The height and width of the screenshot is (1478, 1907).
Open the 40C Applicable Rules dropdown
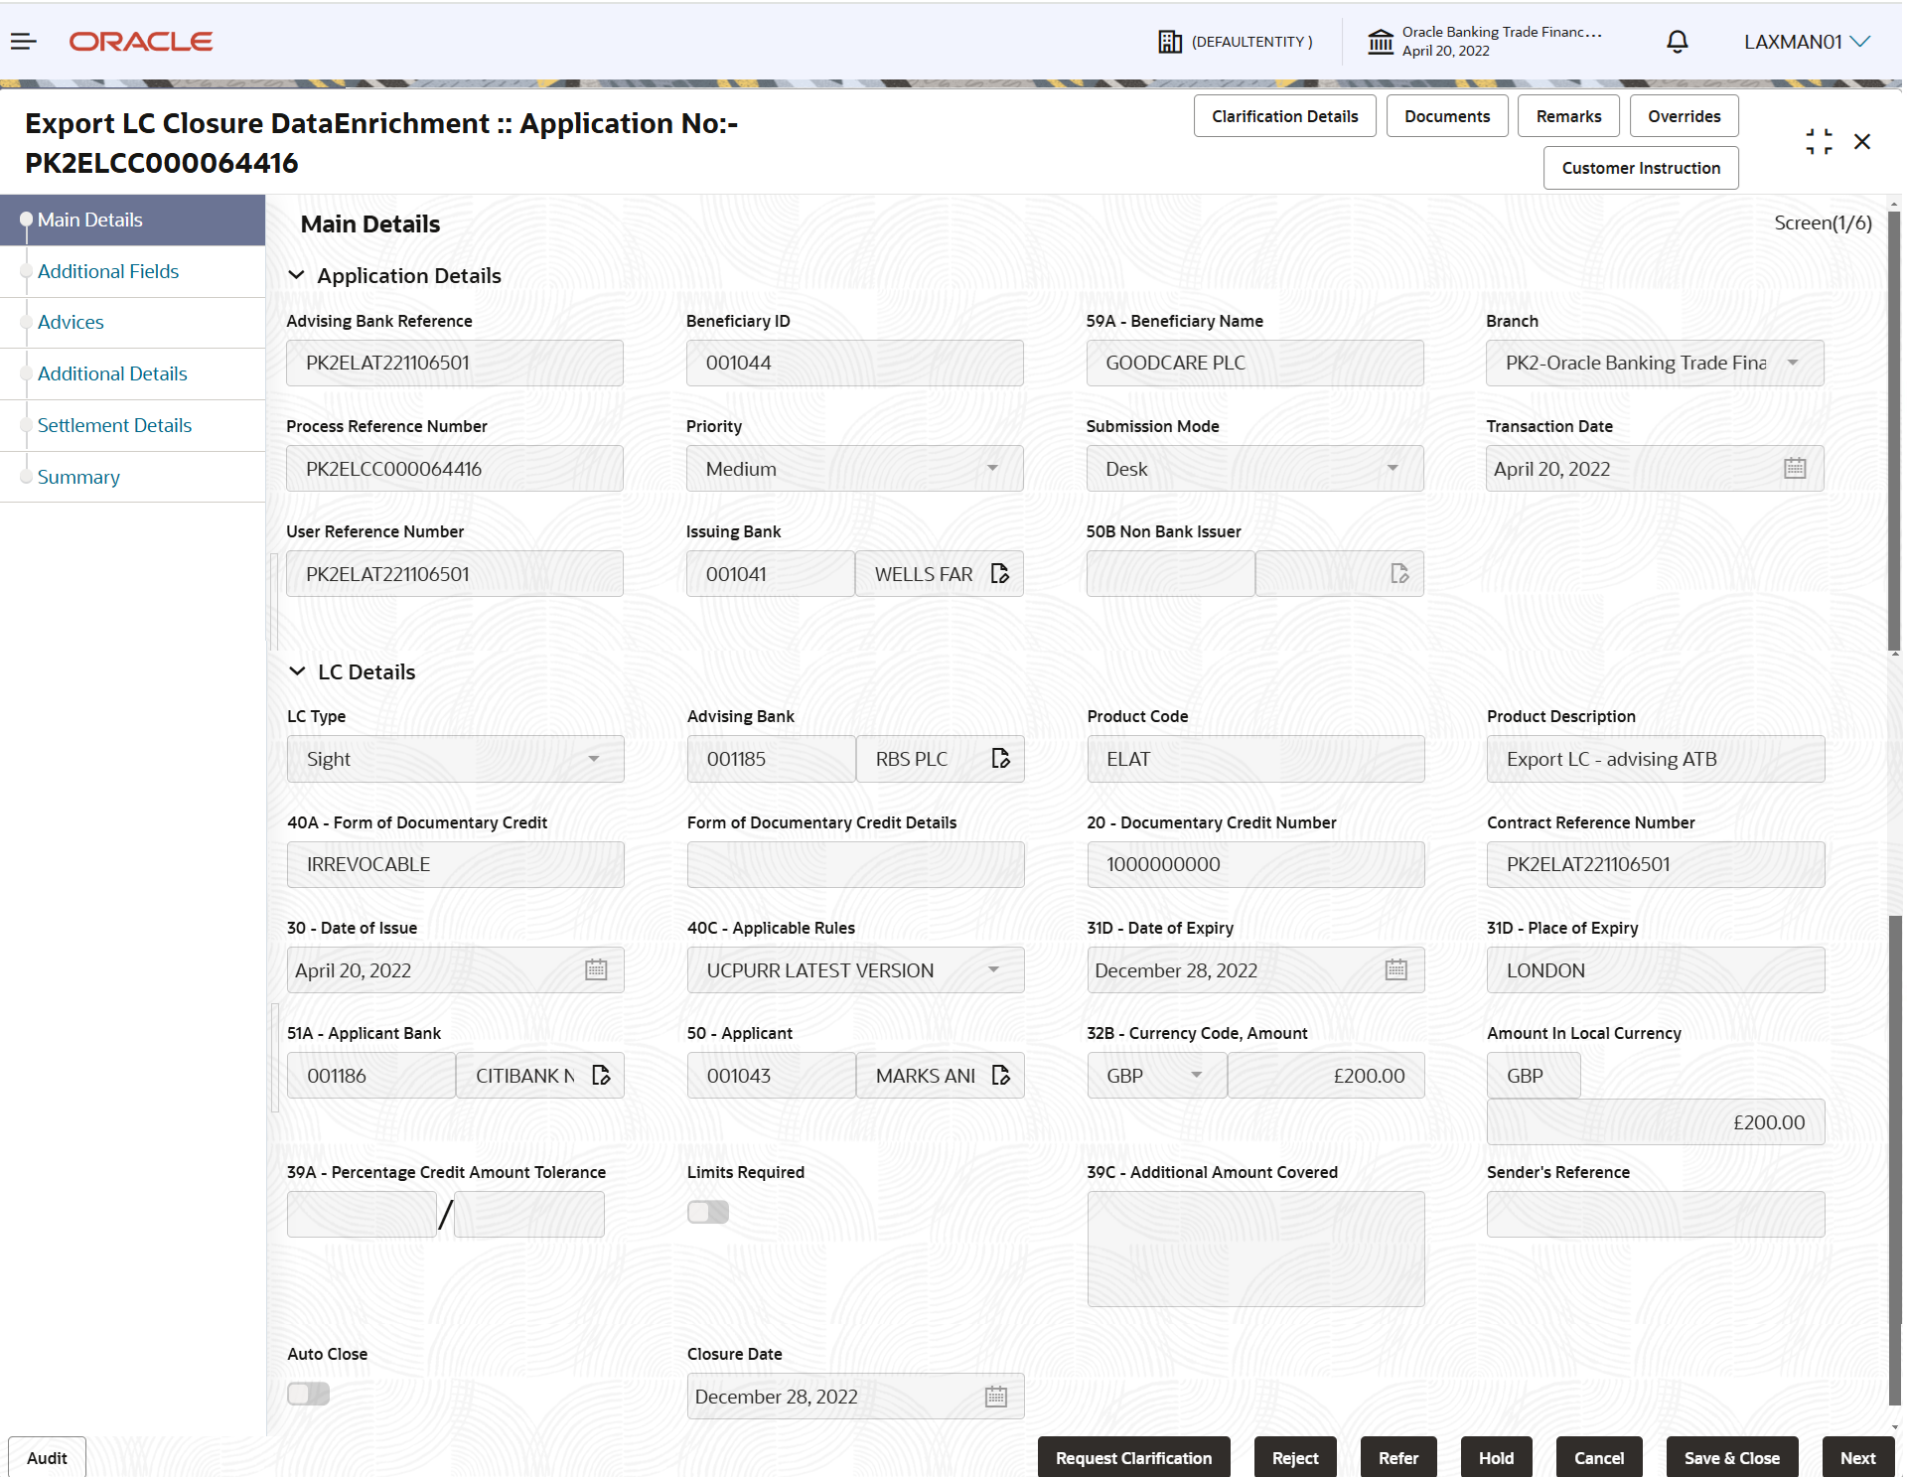click(992, 969)
